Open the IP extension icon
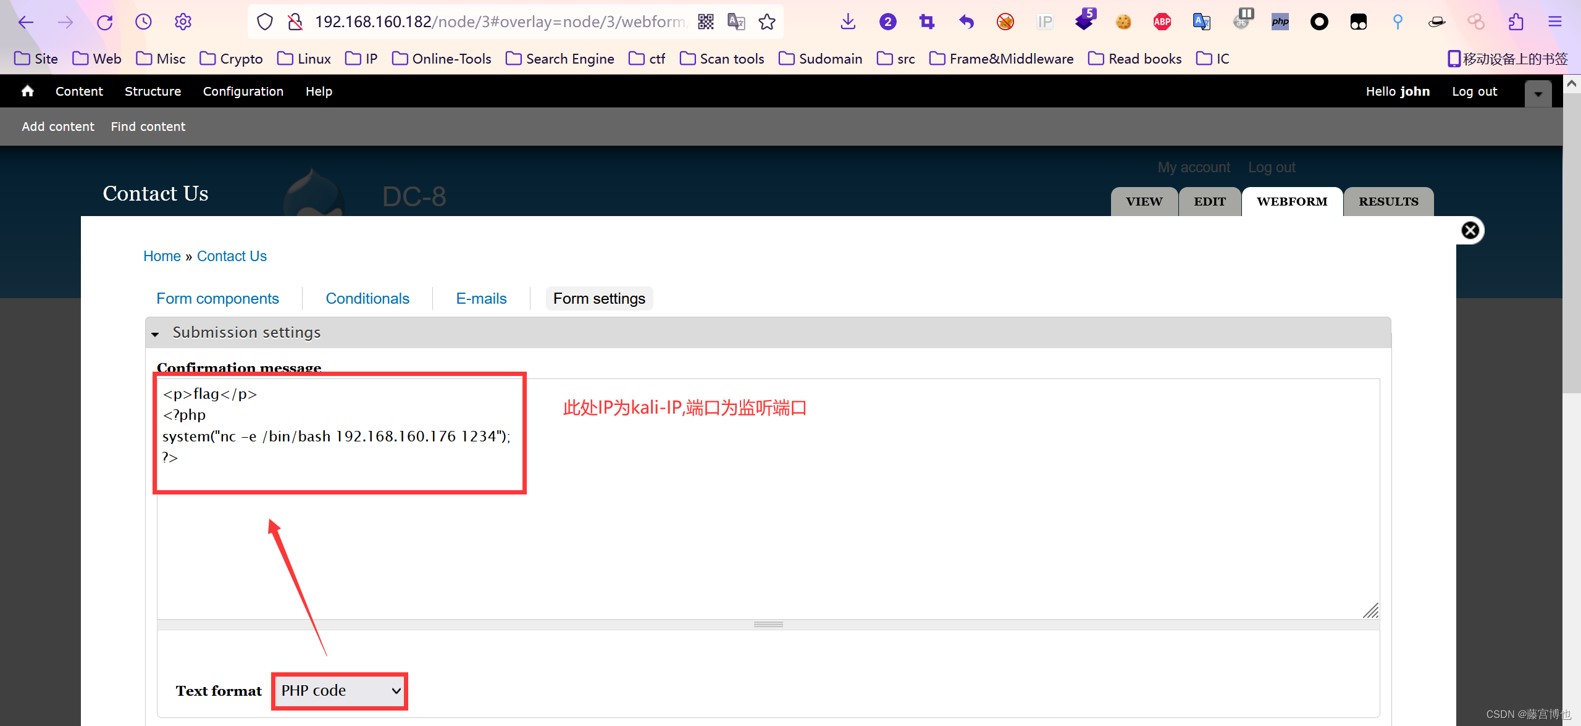1581x726 pixels. coord(1044,22)
